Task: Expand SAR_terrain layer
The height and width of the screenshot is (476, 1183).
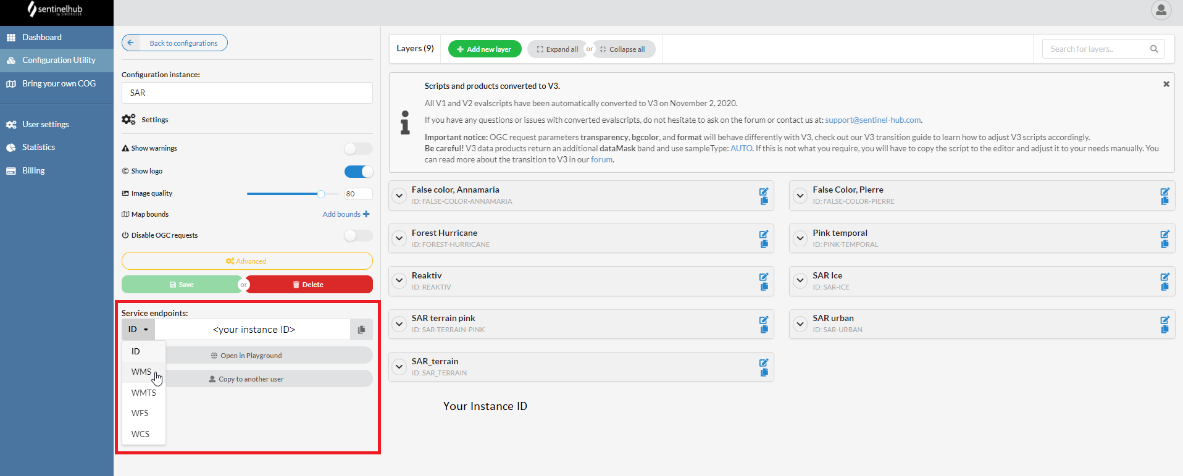Action: (x=399, y=367)
